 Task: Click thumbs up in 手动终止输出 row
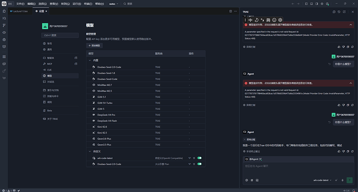[x=339, y=152]
